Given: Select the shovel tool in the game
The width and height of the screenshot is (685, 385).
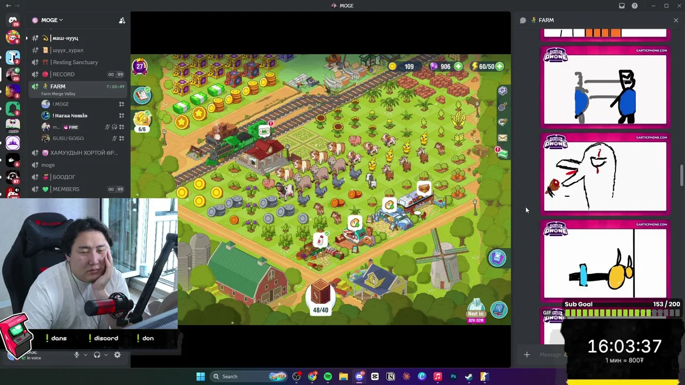Looking at the screenshot, I should pyautogui.click(x=503, y=107).
